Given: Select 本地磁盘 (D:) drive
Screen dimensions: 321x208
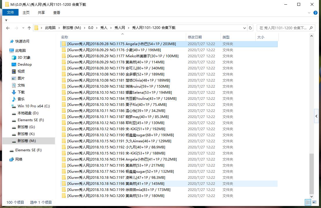Looking at the screenshot, I should [25, 113].
